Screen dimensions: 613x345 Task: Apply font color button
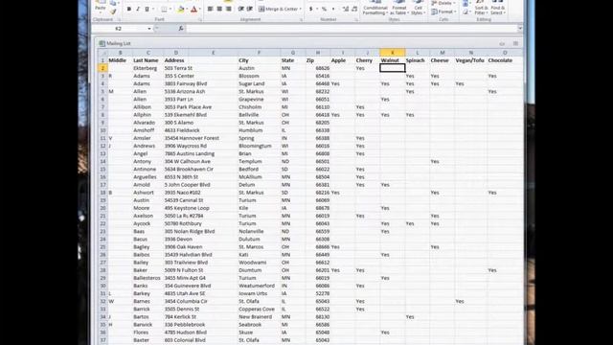(193, 9)
